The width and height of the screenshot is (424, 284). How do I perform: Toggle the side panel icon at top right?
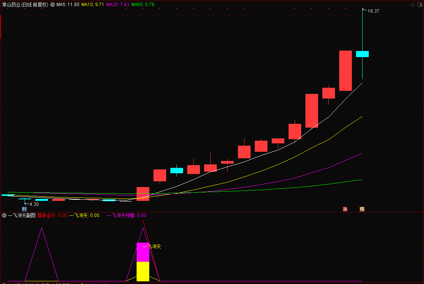[420, 5]
